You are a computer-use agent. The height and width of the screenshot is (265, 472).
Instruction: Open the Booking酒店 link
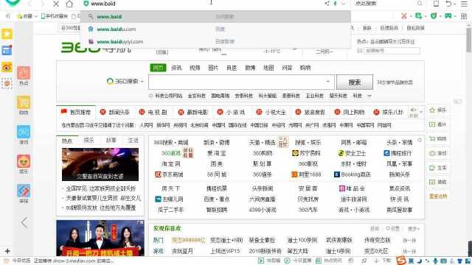tap(353, 174)
